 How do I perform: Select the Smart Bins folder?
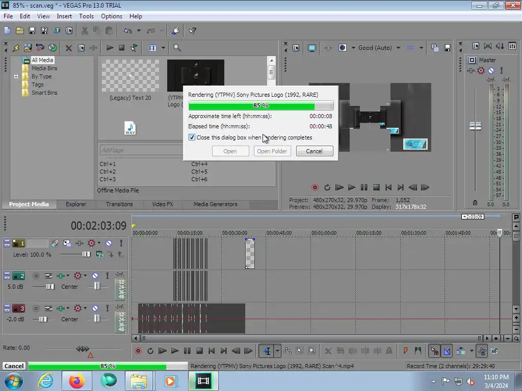44,93
